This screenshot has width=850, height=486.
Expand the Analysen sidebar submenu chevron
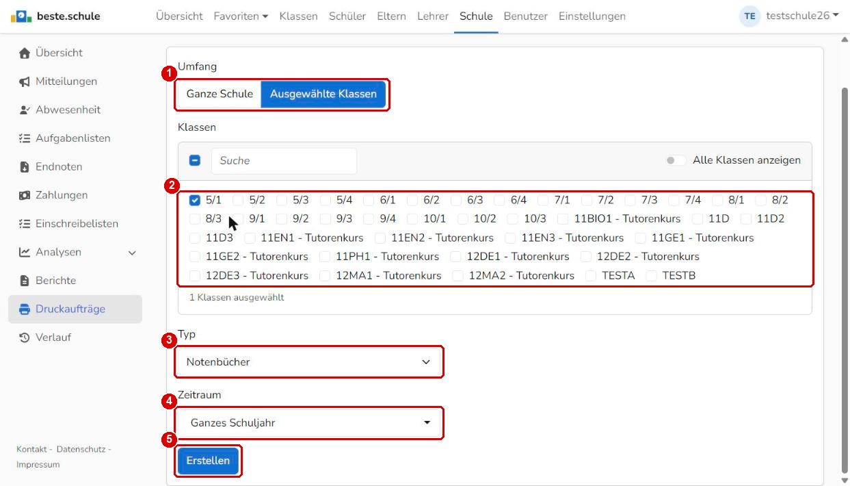pos(132,253)
